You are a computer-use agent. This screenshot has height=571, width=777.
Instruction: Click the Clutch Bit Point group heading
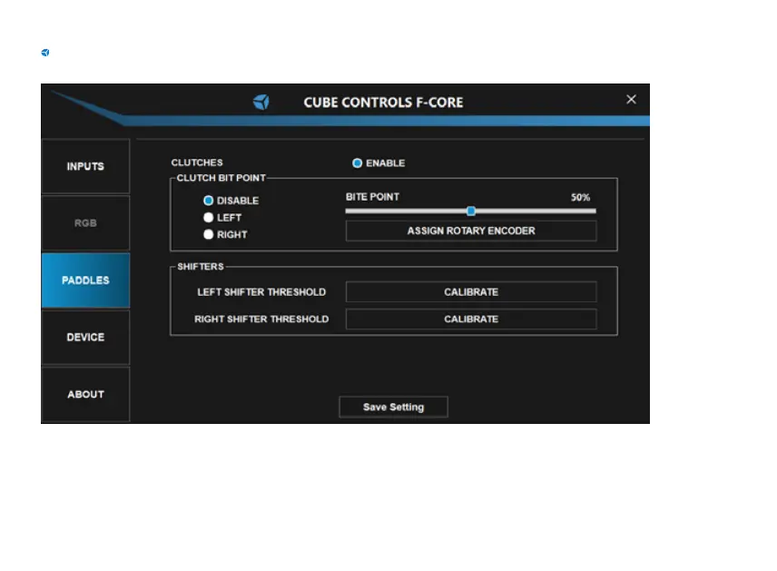[221, 178]
